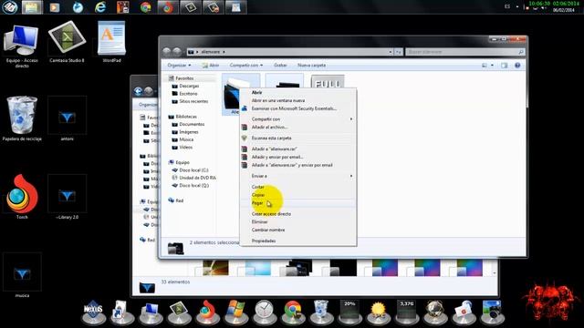Click the Windows flag icon in dock
The width and height of the screenshot is (584, 328).
(x=235, y=312)
